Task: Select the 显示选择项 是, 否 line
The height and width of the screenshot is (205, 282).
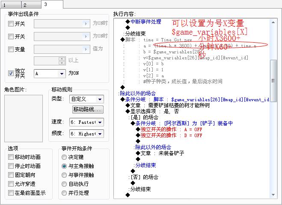Action: pyautogui.click(x=152, y=111)
